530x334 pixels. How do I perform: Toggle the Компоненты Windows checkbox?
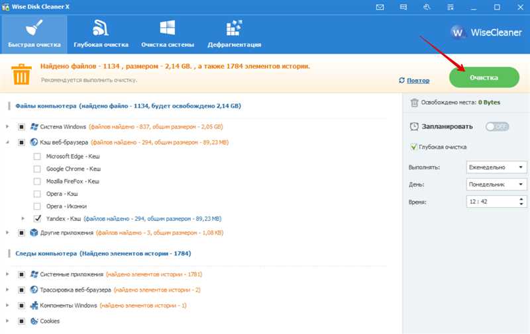21,306
